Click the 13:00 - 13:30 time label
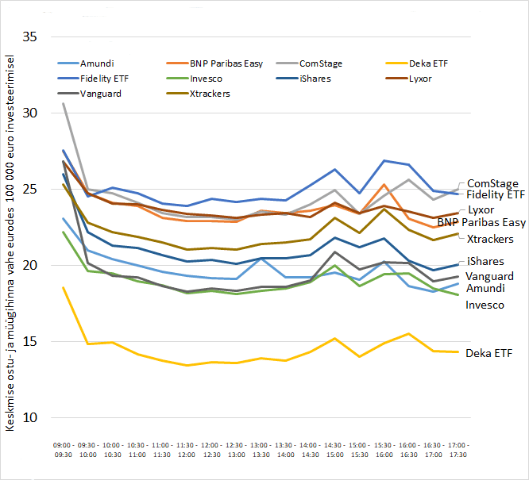Screen dimensions: 529x480 coord(261,450)
